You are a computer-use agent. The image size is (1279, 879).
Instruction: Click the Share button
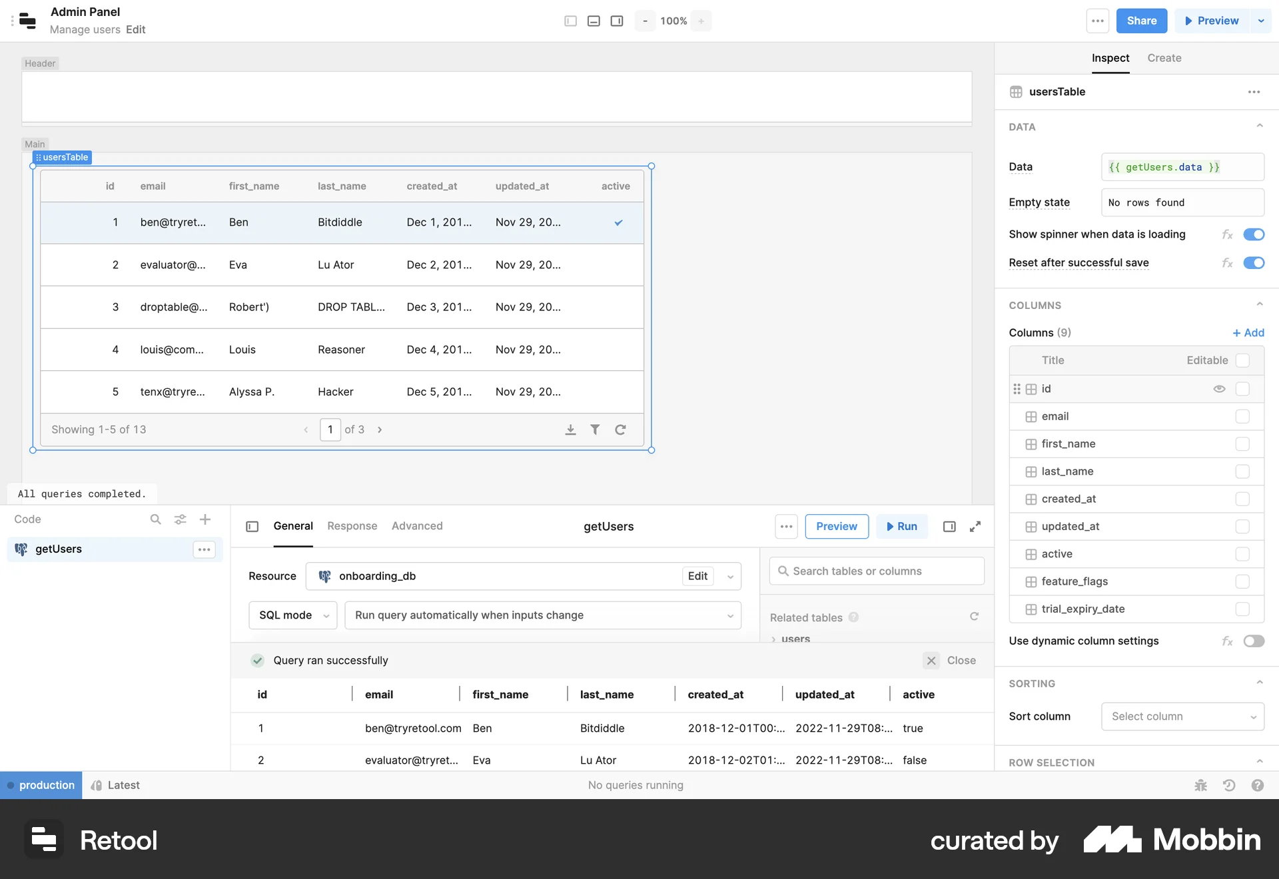coord(1141,21)
